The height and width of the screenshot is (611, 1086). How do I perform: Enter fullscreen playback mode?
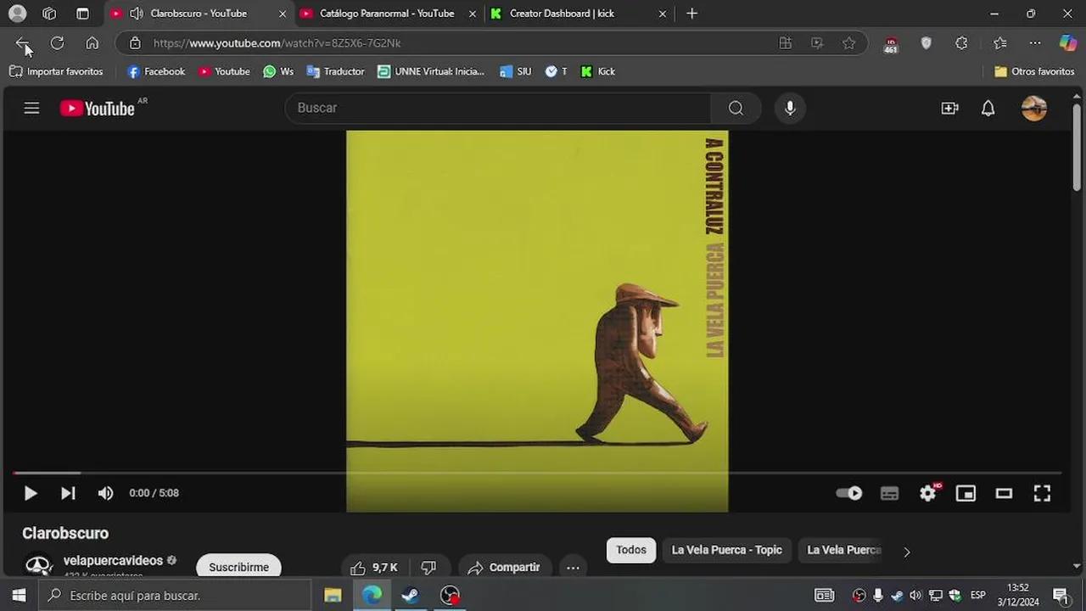click(x=1042, y=493)
